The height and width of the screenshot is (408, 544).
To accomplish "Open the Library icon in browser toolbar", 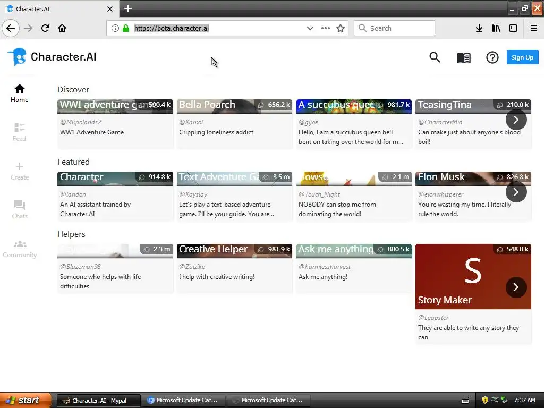I will pos(496,28).
